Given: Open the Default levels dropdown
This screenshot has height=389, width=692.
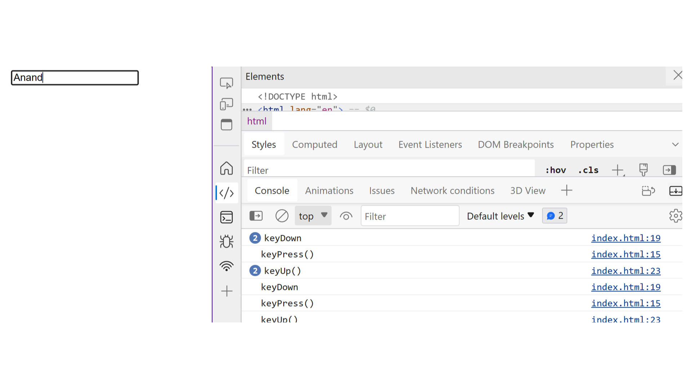Looking at the screenshot, I should (500, 216).
